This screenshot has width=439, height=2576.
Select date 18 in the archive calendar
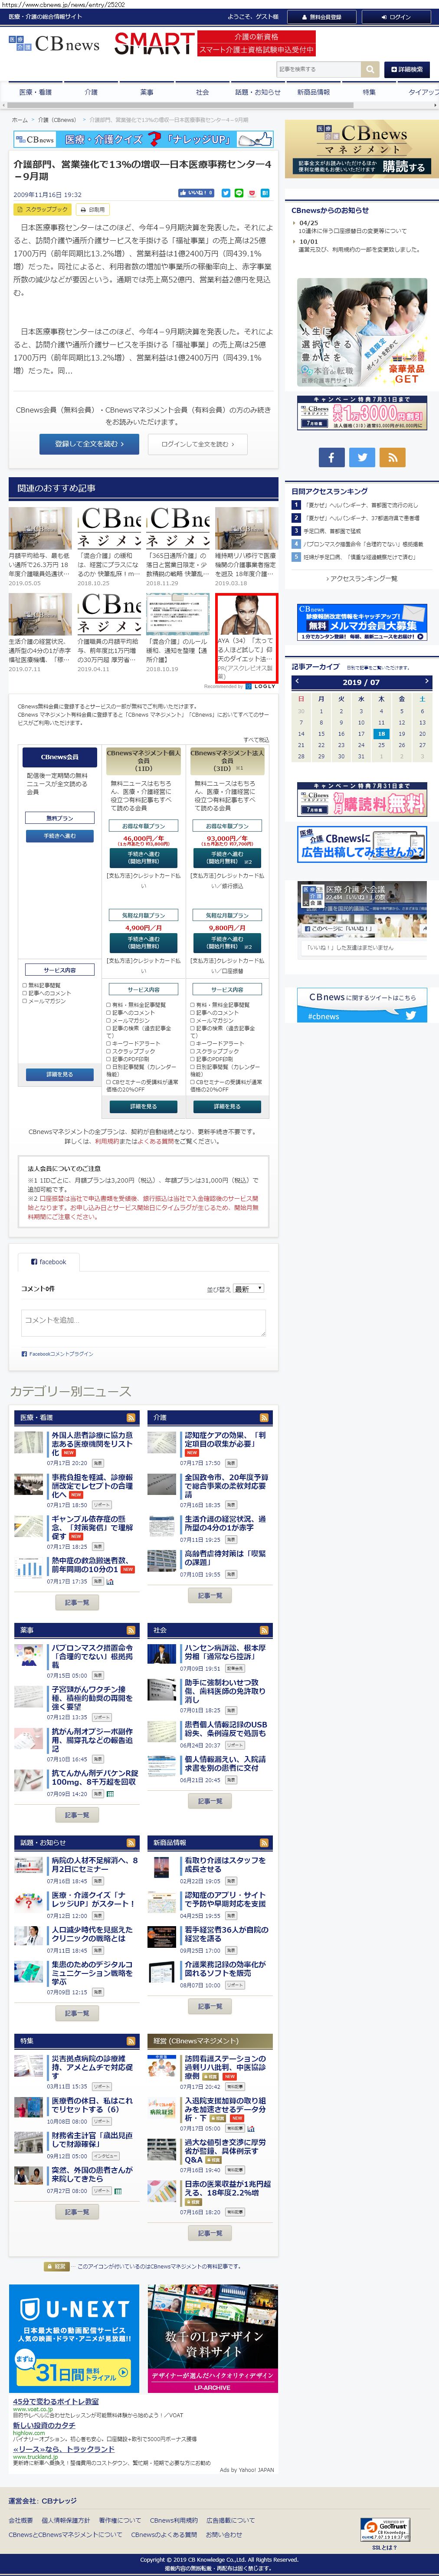click(x=381, y=733)
